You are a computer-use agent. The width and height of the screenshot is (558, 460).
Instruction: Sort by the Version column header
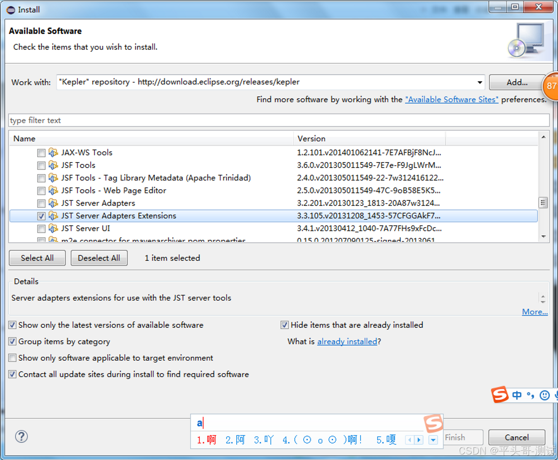(369, 139)
